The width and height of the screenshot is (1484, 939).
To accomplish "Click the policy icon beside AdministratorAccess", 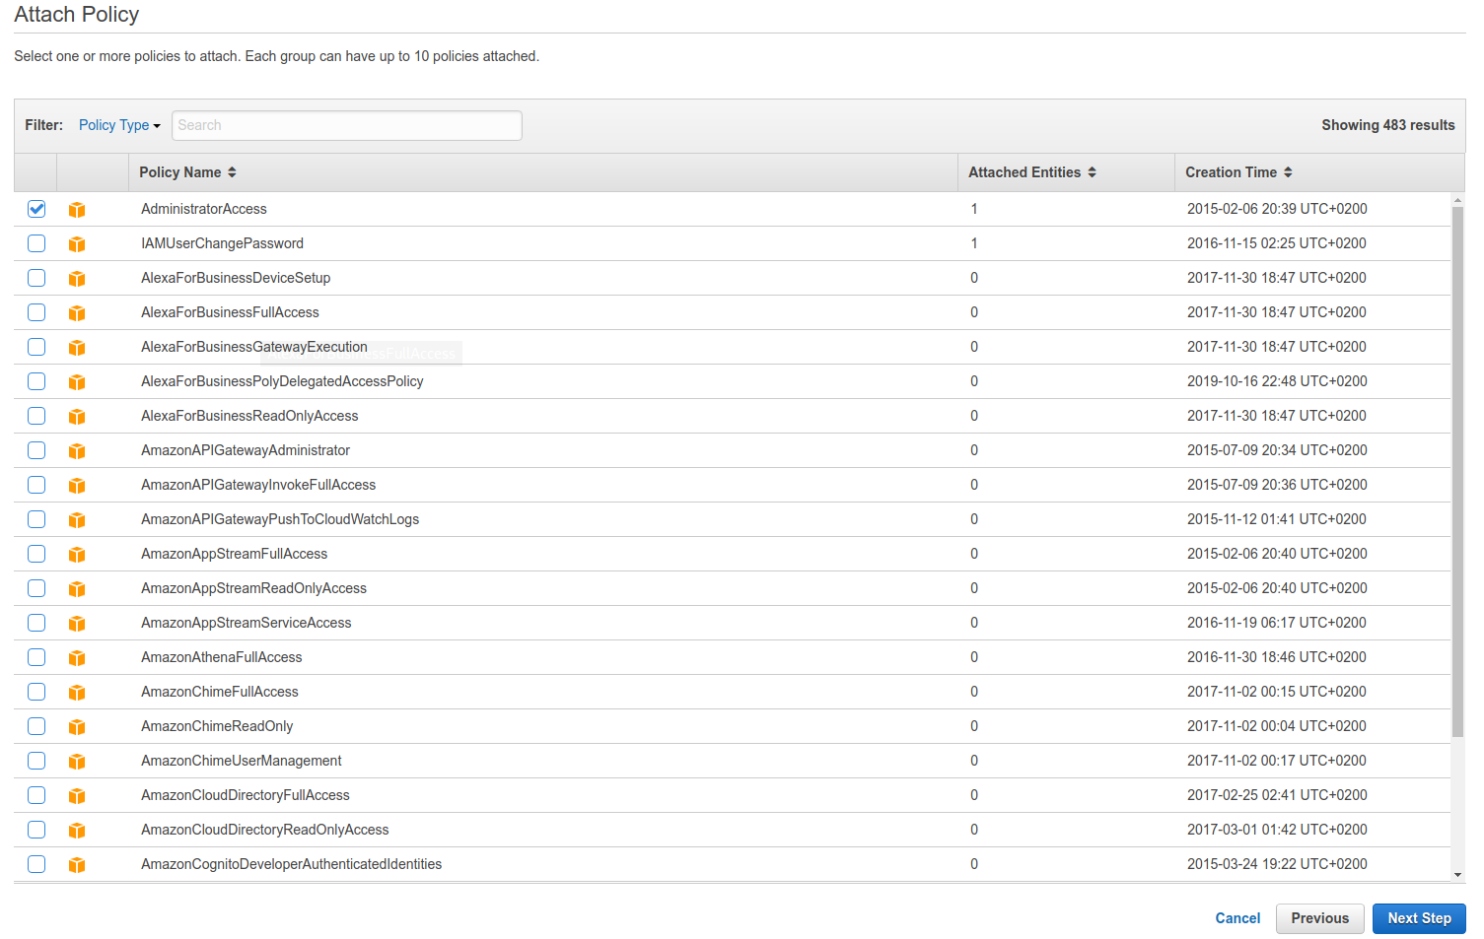I will coord(77,210).
